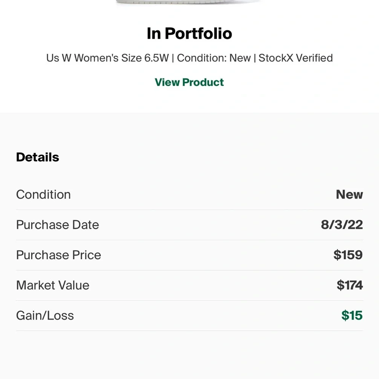379x379 pixels.
Task: Tap the $174 market value amount
Action: (x=350, y=285)
